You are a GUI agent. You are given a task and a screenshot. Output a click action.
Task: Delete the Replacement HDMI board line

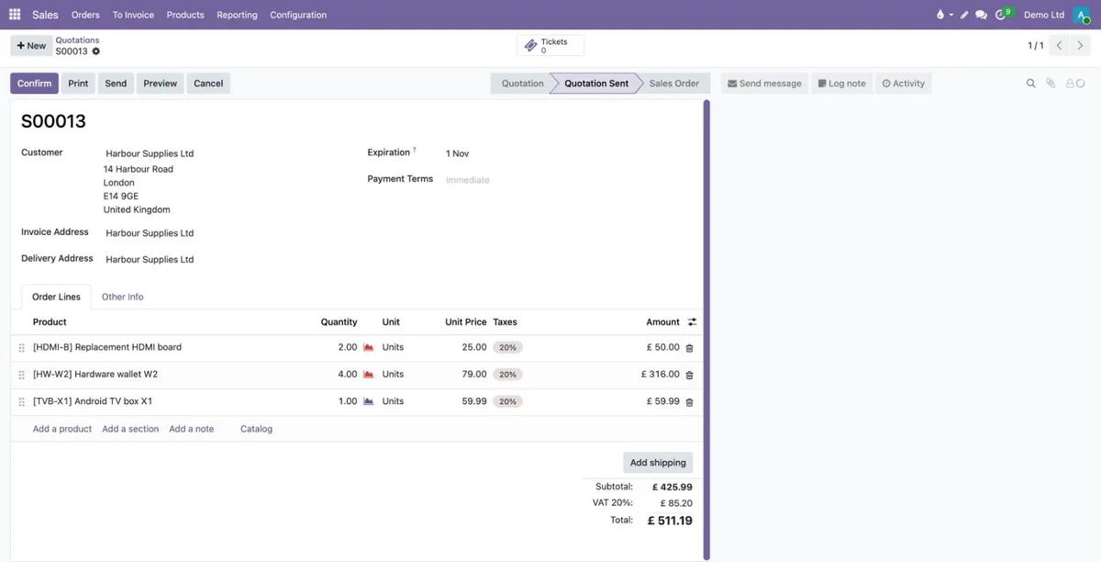click(x=690, y=348)
